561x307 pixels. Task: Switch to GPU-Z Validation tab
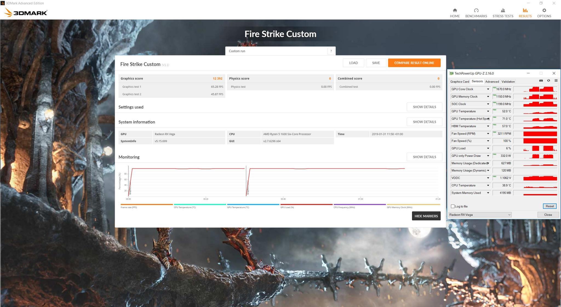click(508, 81)
